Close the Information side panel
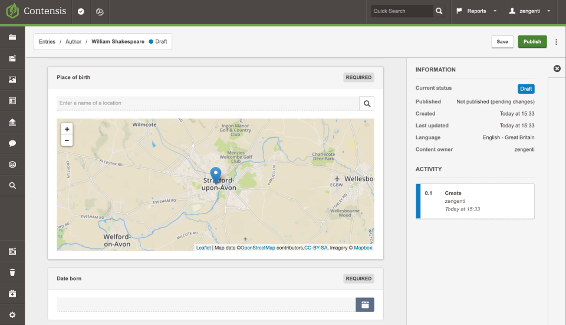Image resolution: width=566 pixels, height=325 pixels. coord(557,68)
